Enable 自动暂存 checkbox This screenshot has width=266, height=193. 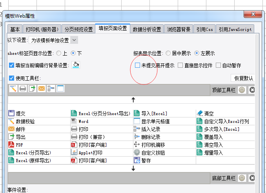point(218,65)
